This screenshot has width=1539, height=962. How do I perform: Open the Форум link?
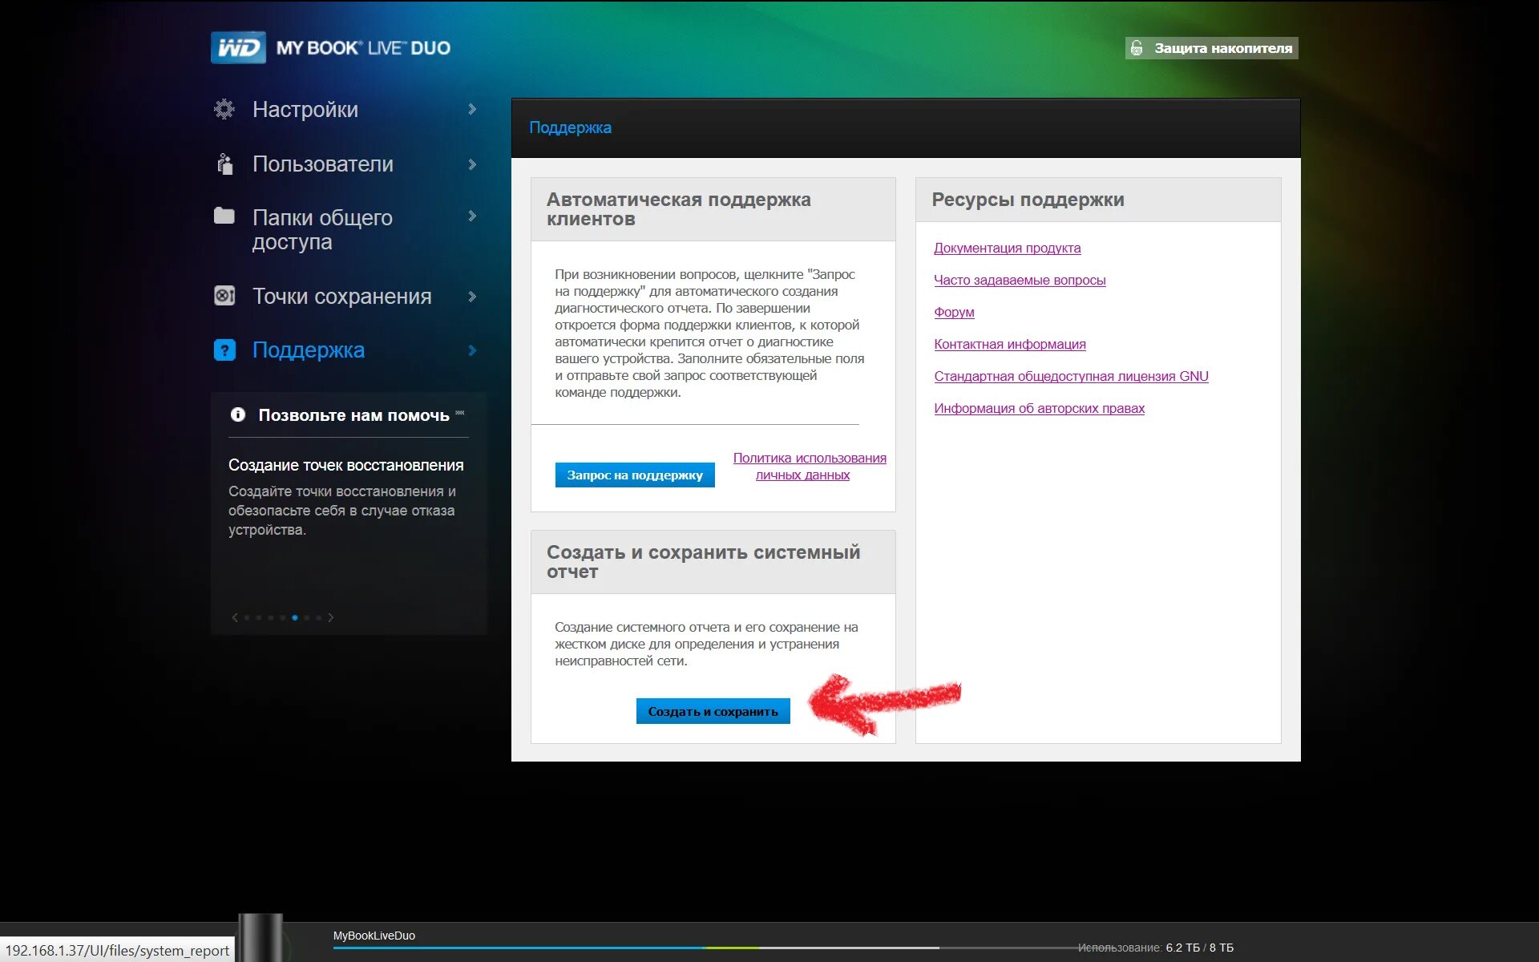click(954, 312)
